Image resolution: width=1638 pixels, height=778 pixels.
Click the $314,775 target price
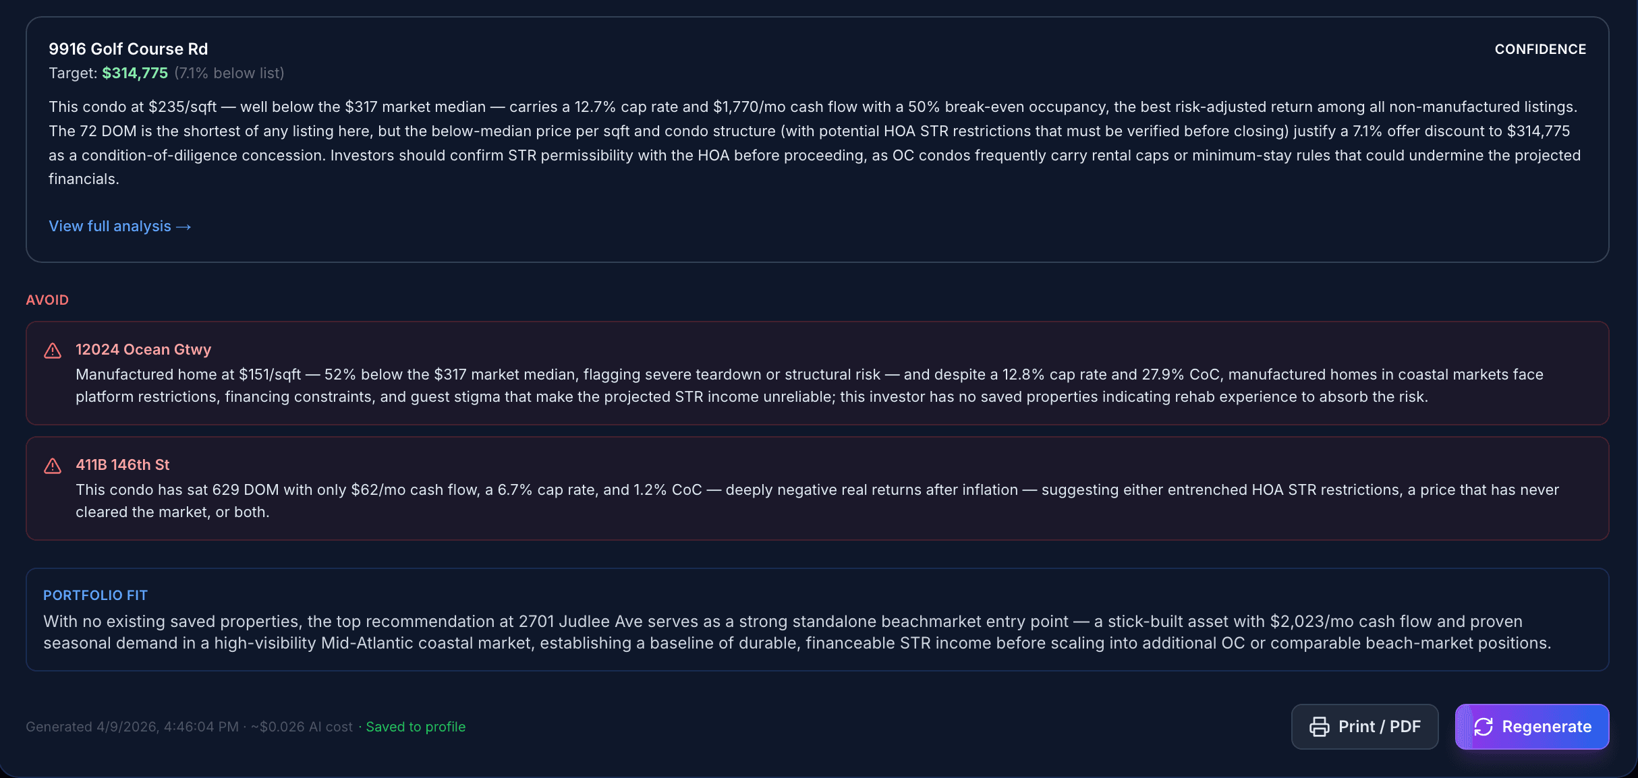(x=135, y=73)
